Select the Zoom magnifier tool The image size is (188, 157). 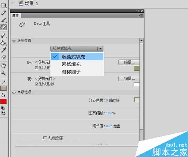3,73
